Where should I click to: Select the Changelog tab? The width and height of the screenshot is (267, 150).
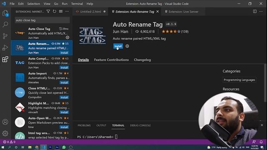coord(142,60)
